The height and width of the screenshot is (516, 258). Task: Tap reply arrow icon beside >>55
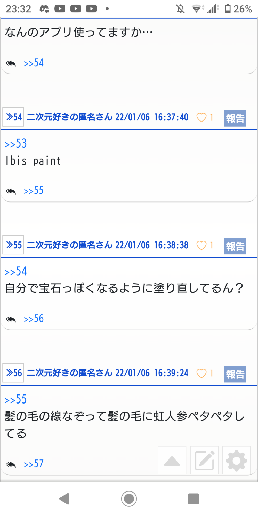click(x=11, y=191)
